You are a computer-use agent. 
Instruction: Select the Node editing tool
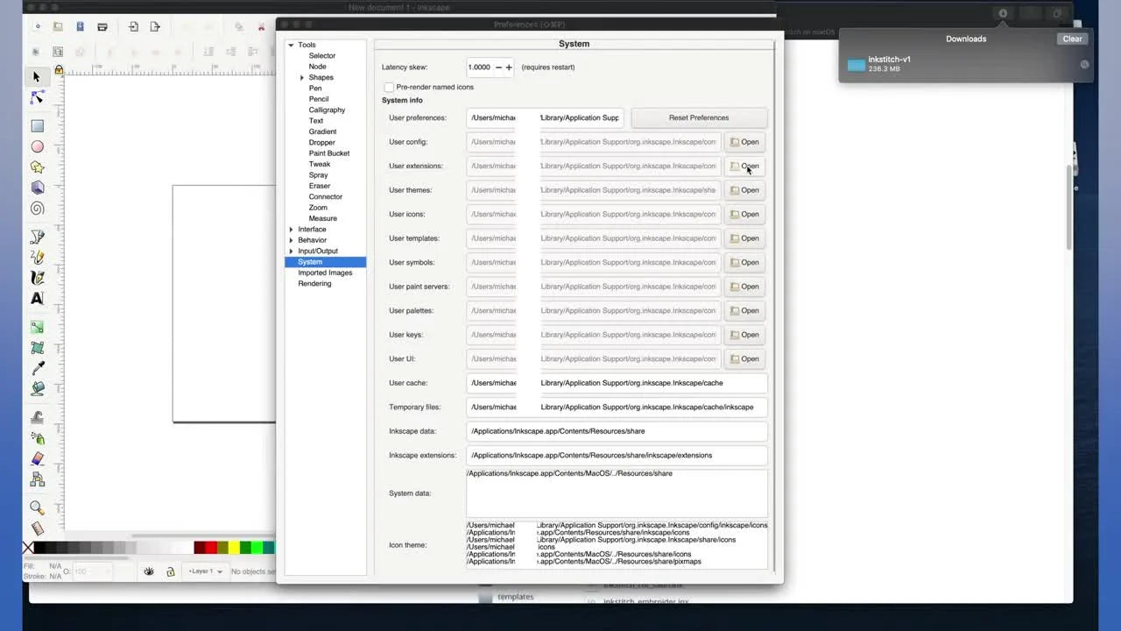pyautogui.click(x=37, y=97)
